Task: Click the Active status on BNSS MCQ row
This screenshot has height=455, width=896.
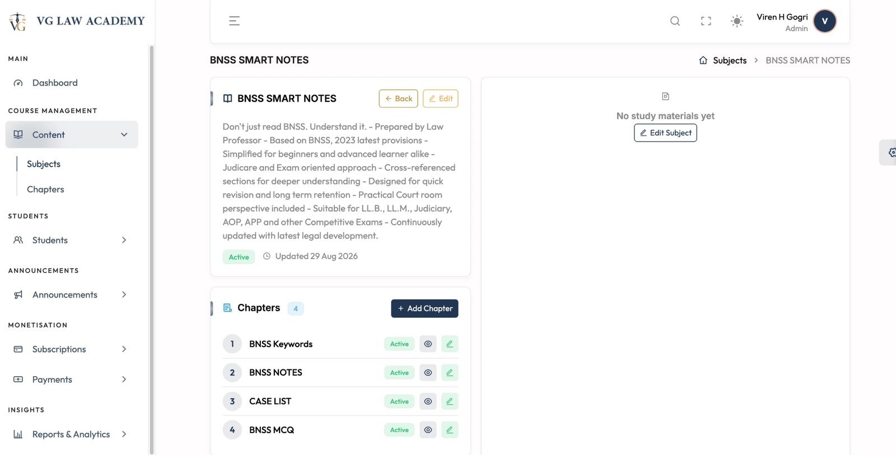Action: [399, 430]
